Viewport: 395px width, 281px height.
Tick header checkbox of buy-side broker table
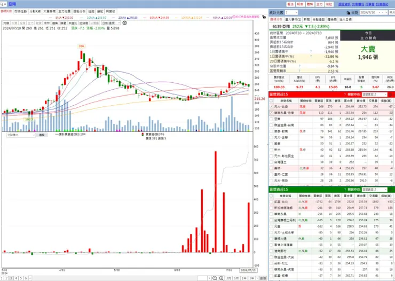271,100
